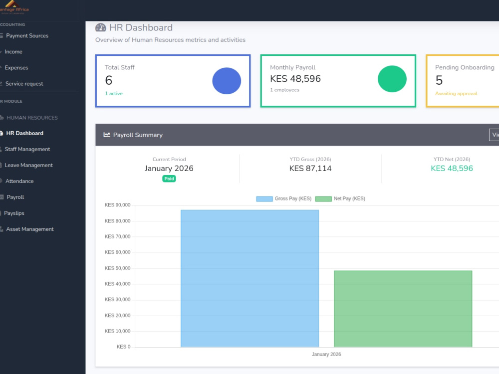The height and width of the screenshot is (374, 499).
Task: Click the Paid status badge
Action: [x=169, y=179]
